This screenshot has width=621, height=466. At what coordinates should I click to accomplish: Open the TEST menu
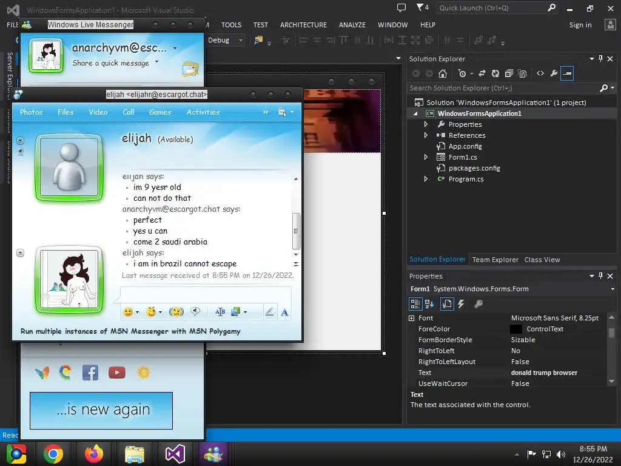tap(261, 25)
